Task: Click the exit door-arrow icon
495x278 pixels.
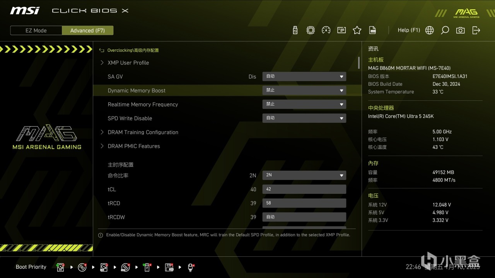Action: 476,30
